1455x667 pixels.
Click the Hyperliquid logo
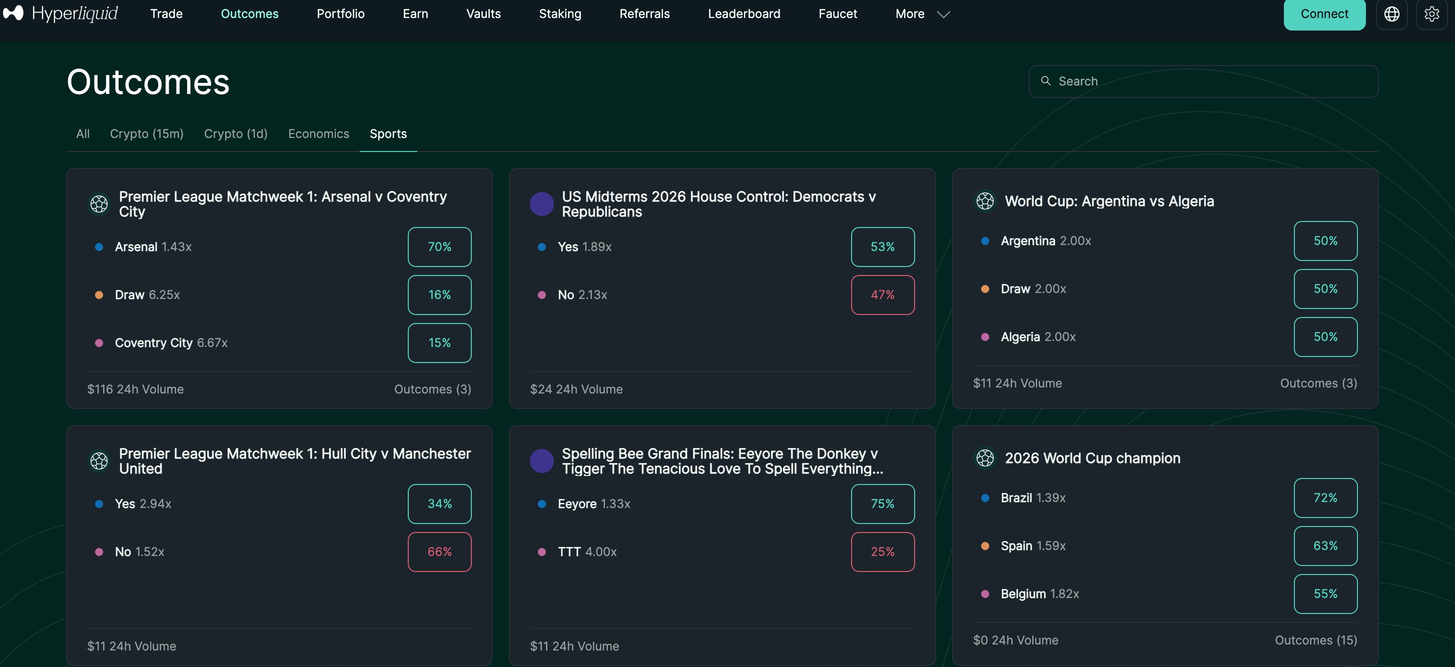(61, 13)
